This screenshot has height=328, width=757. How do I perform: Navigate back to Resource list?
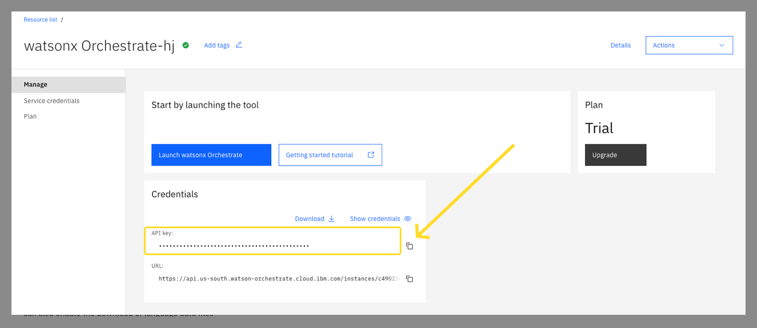coord(40,19)
